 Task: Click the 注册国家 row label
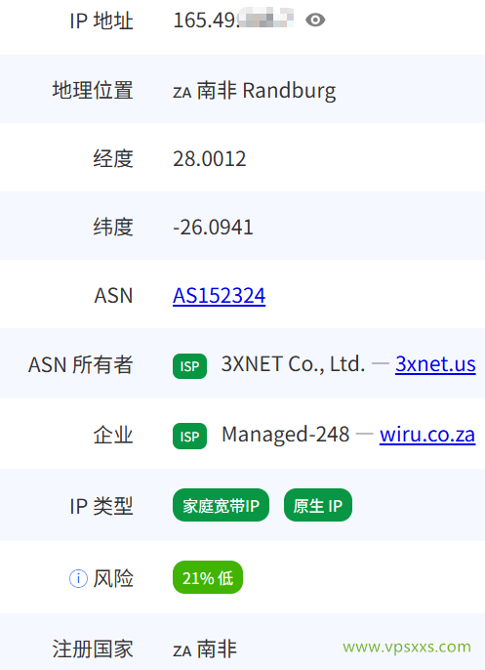click(x=93, y=649)
